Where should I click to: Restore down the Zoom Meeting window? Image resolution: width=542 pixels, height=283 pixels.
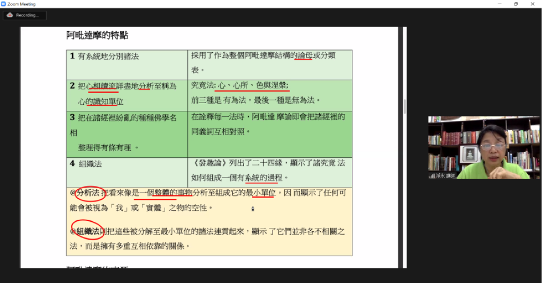coord(516,4)
